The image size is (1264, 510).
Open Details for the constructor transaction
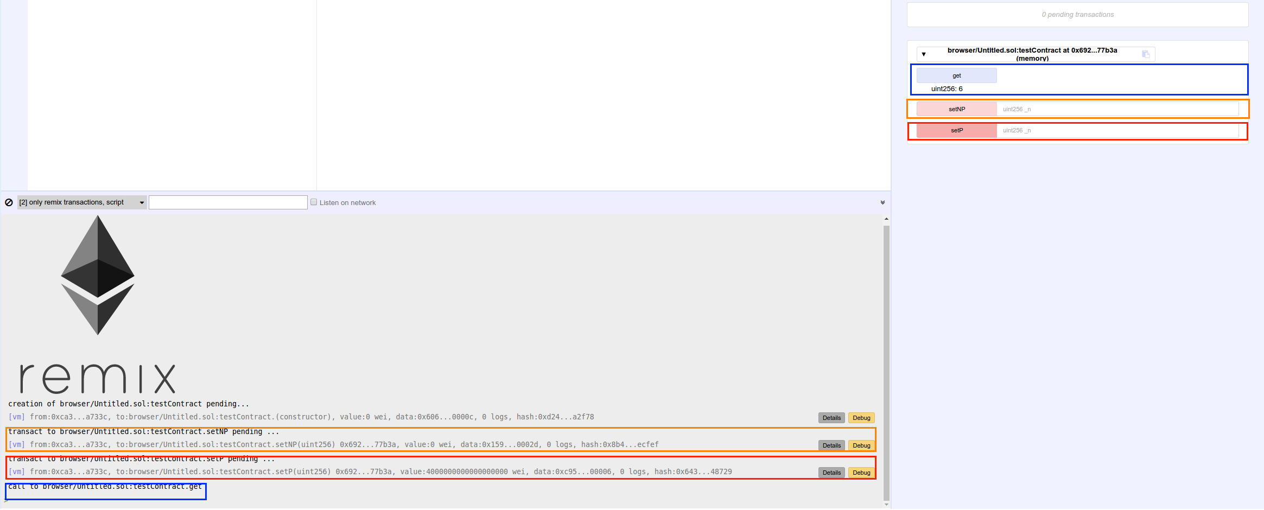click(x=831, y=418)
